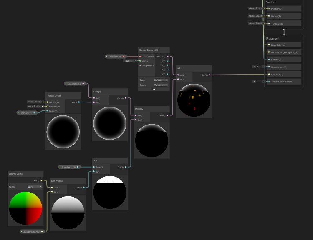Click the Step In(1) input port
The image size is (313, 240).
click(x=94, y=171)
